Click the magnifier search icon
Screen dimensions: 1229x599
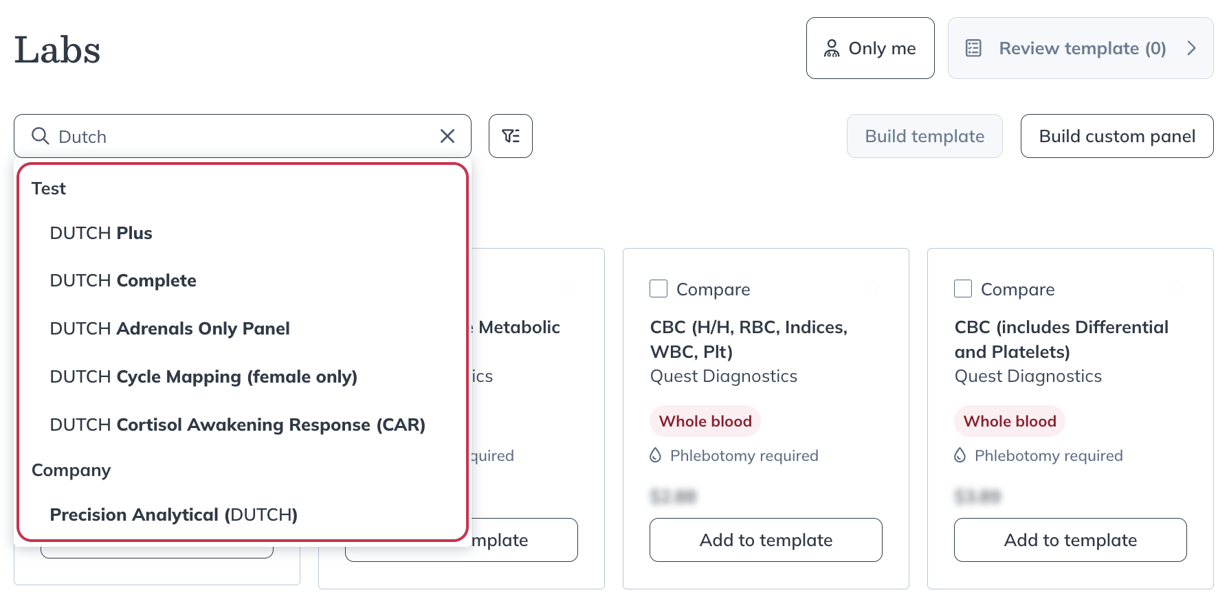coord(41,136)
